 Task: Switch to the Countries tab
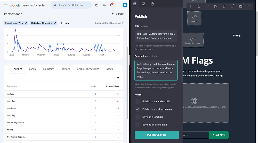(x=49, y=69)
